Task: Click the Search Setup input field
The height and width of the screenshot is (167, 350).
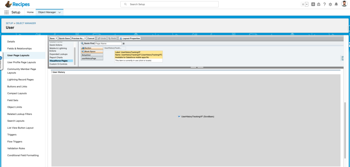Action: pyautogui.click(x=170, y=4)
